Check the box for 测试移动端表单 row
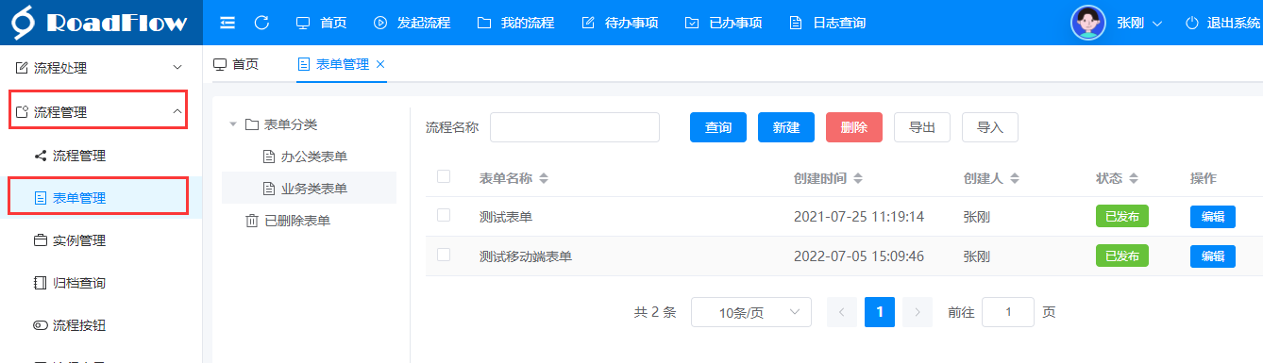The image size is (1263, 363). pos(444,255)
